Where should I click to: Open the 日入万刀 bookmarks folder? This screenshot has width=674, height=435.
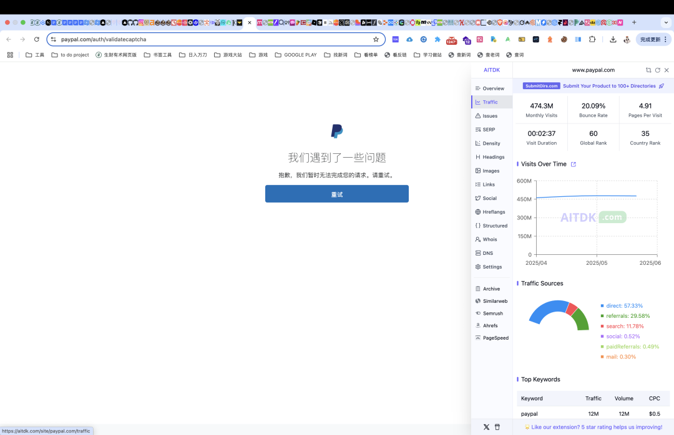coord(193,55)
